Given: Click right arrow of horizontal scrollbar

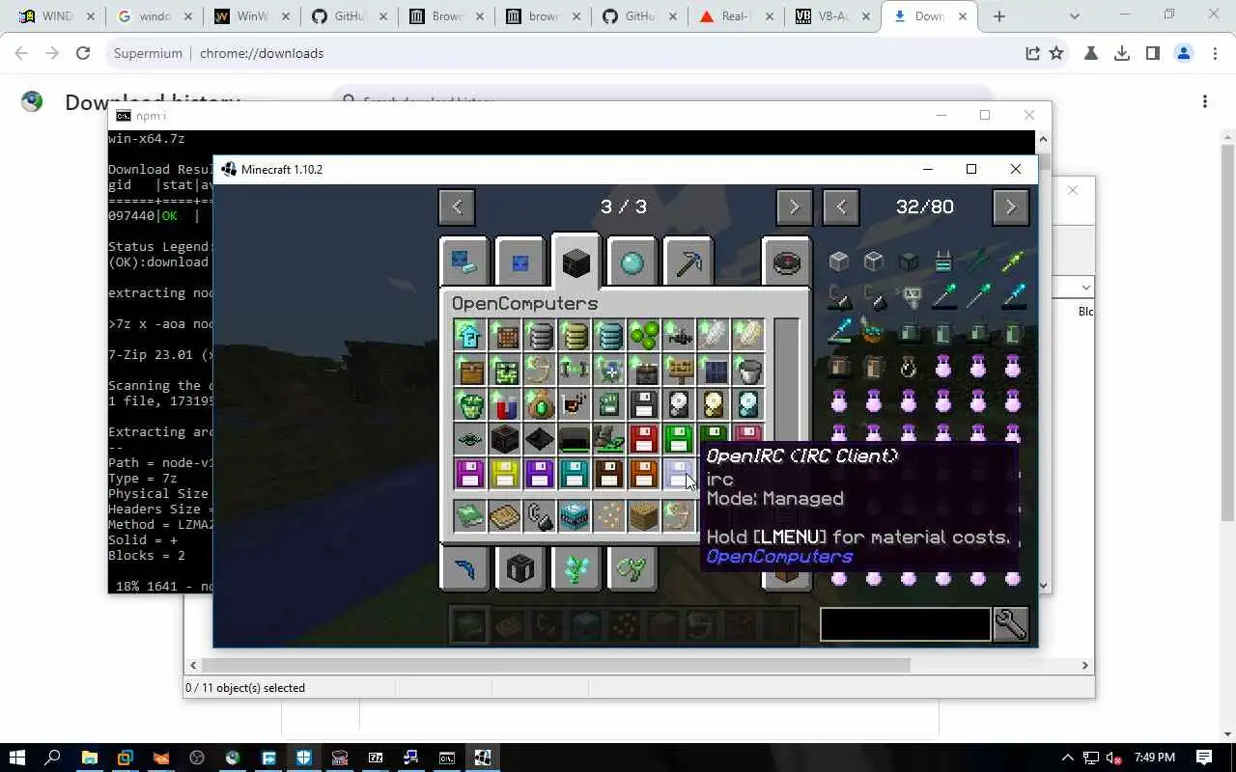Looking at the screenshot, I should pyautogui.click(x=1084, y=665).
